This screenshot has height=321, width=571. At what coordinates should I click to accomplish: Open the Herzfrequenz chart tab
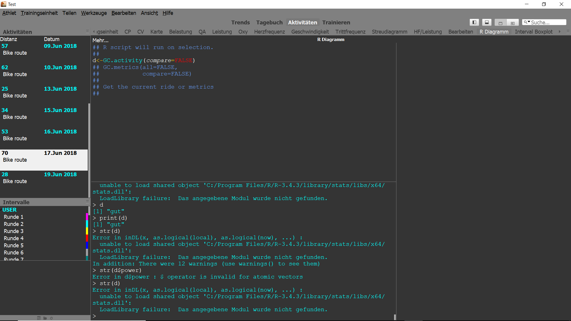(269, 32)
